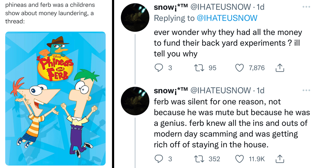Share the 'ever wonder why' tweet

click(x=279, y=69)
